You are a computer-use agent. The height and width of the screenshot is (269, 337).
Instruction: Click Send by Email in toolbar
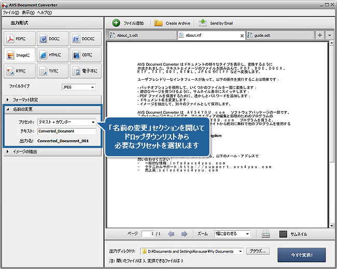coord(216,23)
